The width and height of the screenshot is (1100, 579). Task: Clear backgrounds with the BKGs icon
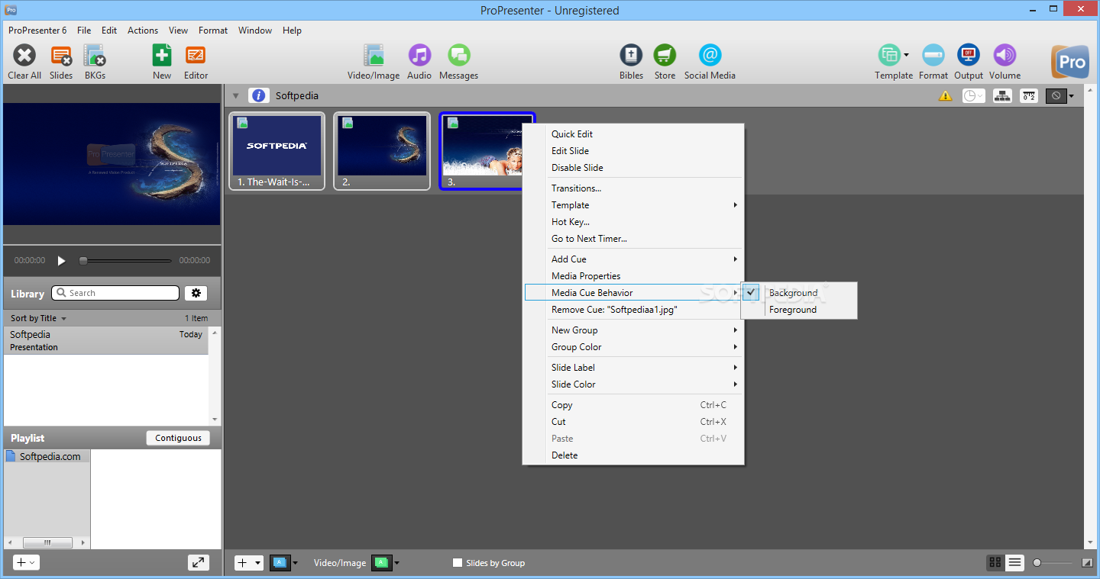[95, 56]
